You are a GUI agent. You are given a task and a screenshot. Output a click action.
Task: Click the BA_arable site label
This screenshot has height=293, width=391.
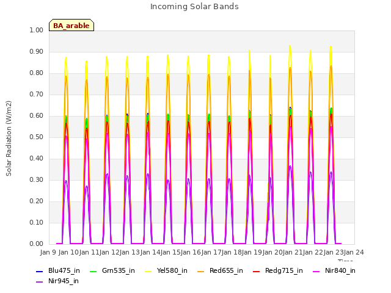coord(71,26)
